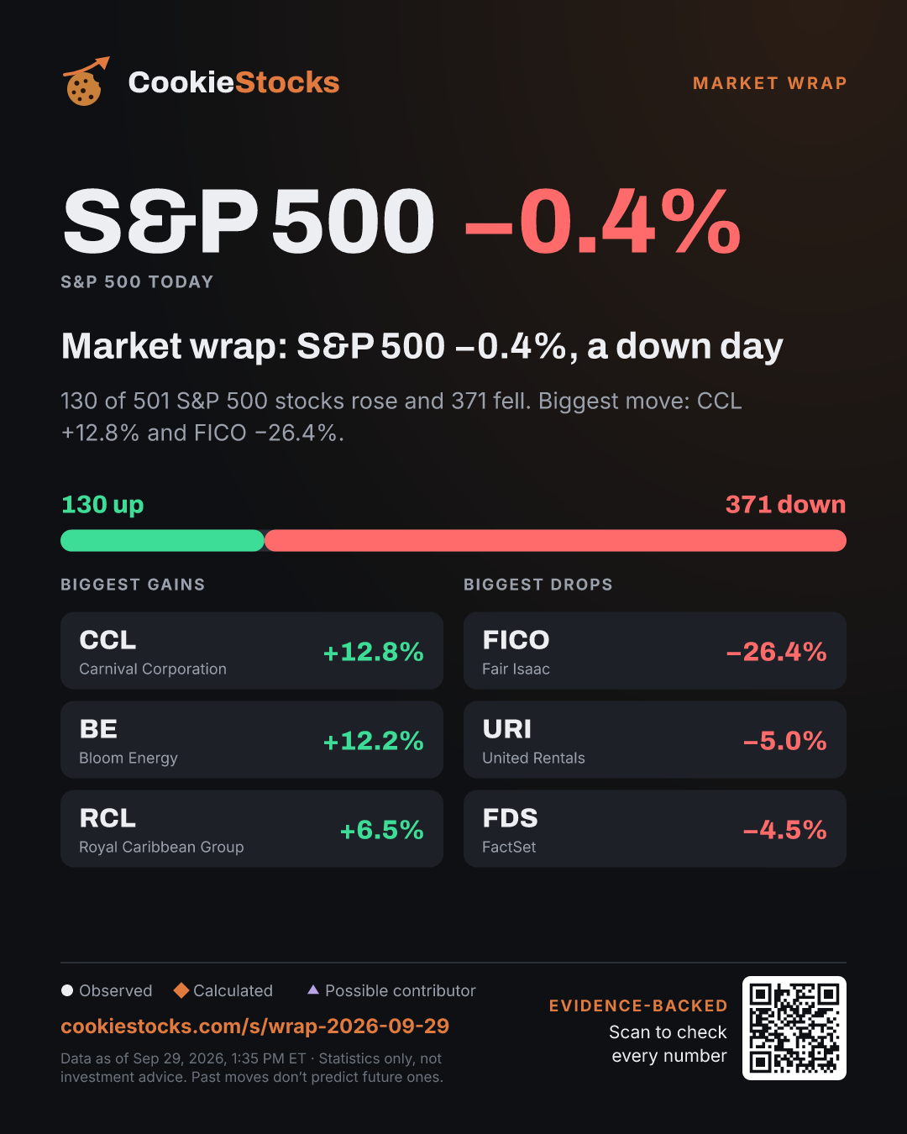Click the orange Calculated diamond legend icon
Image resolution: width=907 pixels, height=1134 pixels.
point(181,990)
